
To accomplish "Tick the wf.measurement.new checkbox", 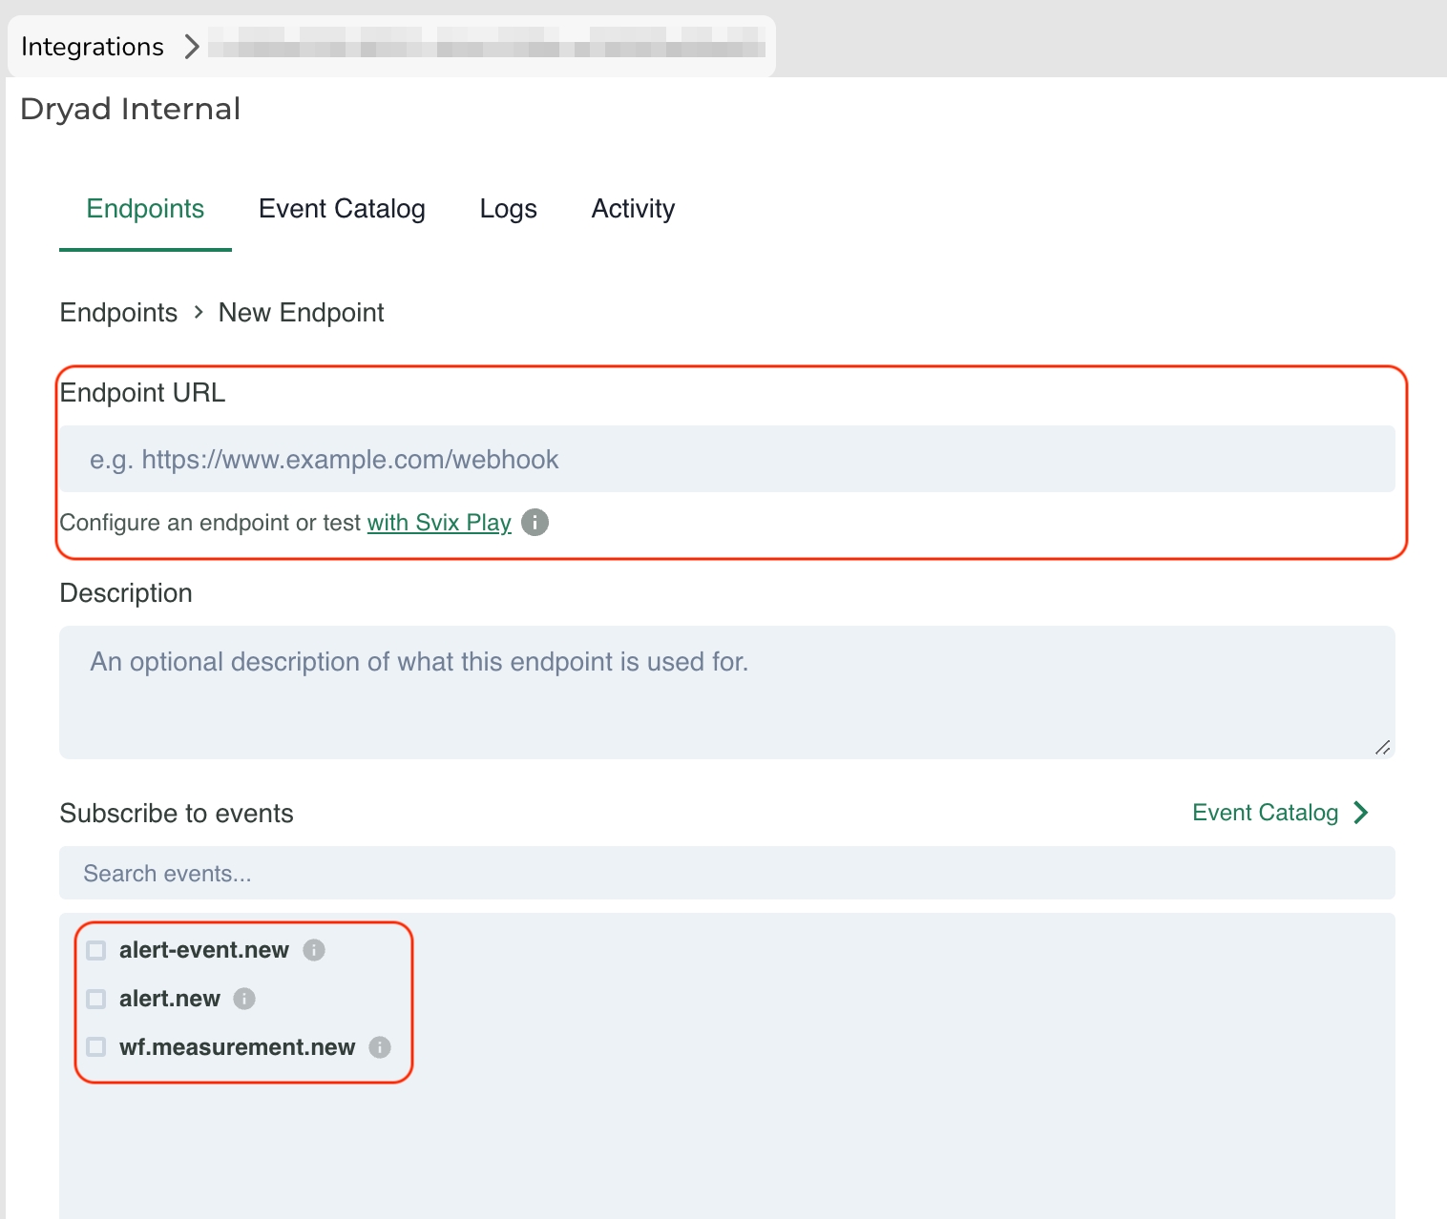I will pyautogui.click(x=96, y=1047).
